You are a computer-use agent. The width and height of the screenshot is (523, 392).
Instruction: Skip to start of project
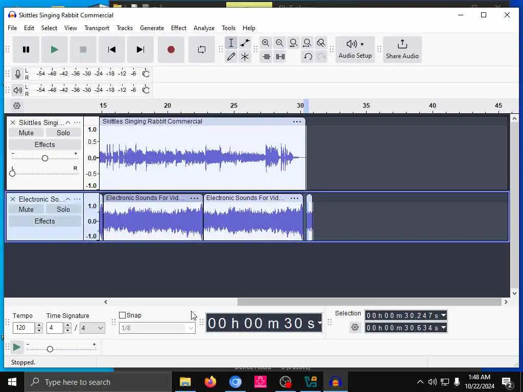112,50
